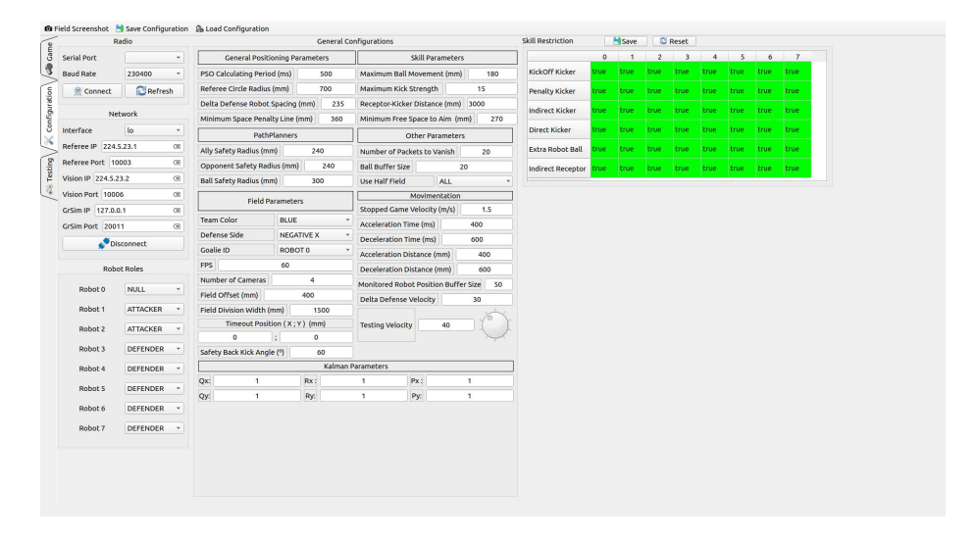
Task: Toggle Indirect Kicker cell for robot 5
Action: coord(743,110)
